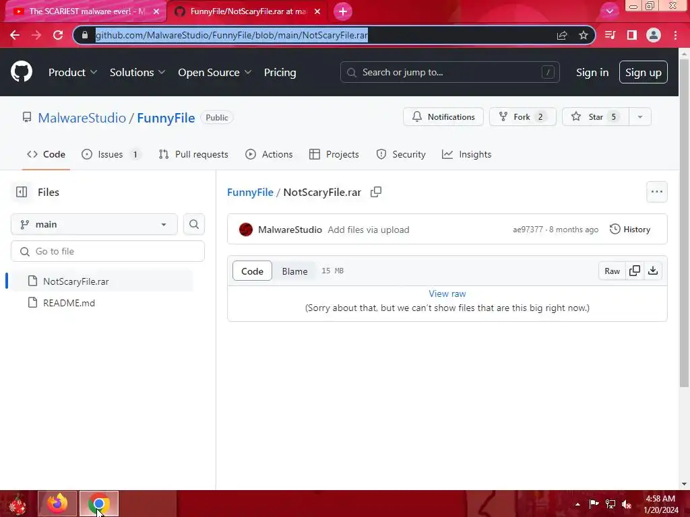Open the FunnyFile repository link in header
Viewport: 690px width, 517px height.
pyautogui.click(x=166, y=118)
